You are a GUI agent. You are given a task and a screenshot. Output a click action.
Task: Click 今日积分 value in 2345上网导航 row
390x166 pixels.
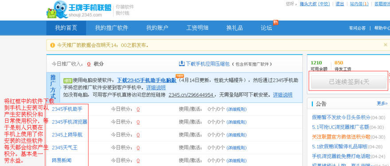click(138, 135)
